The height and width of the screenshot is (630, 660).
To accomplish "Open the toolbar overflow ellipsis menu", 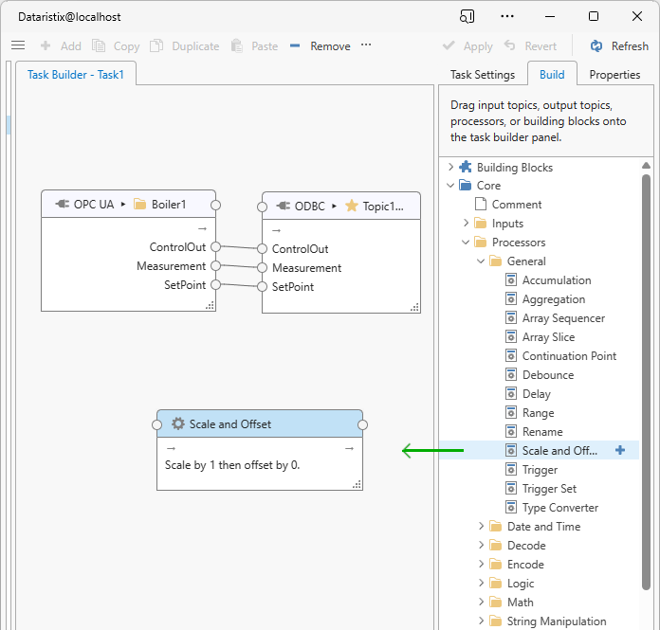I will click(366, 45).
